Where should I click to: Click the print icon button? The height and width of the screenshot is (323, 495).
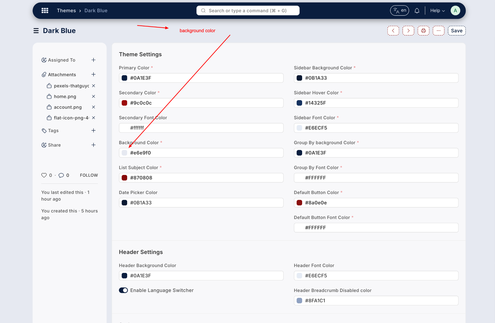(423, 31)
